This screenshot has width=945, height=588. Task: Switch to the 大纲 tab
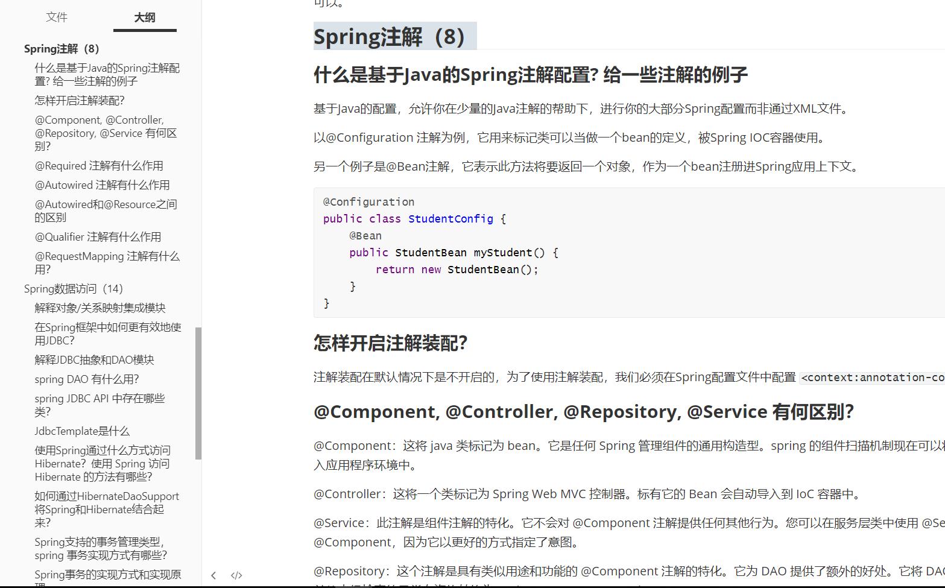click(144, 17)
